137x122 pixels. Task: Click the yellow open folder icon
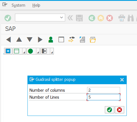pos(93,40)
